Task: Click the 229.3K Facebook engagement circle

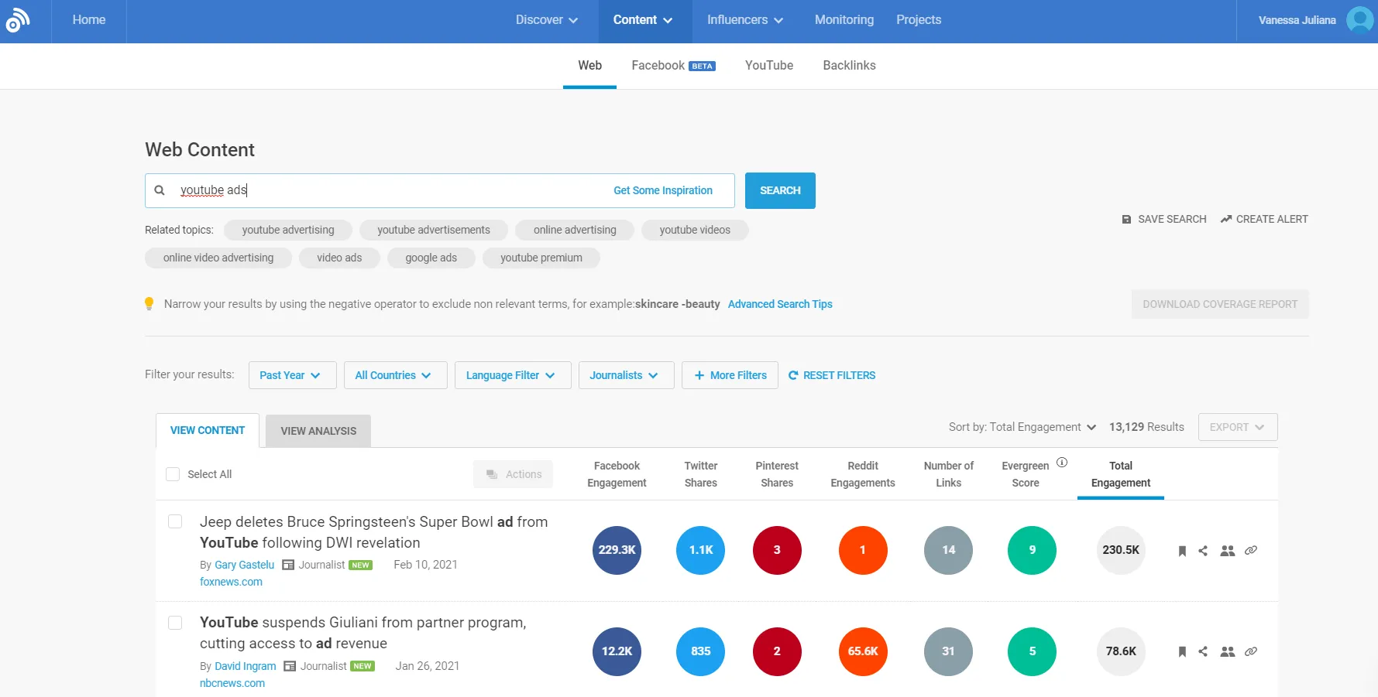Action: [617, 550]
